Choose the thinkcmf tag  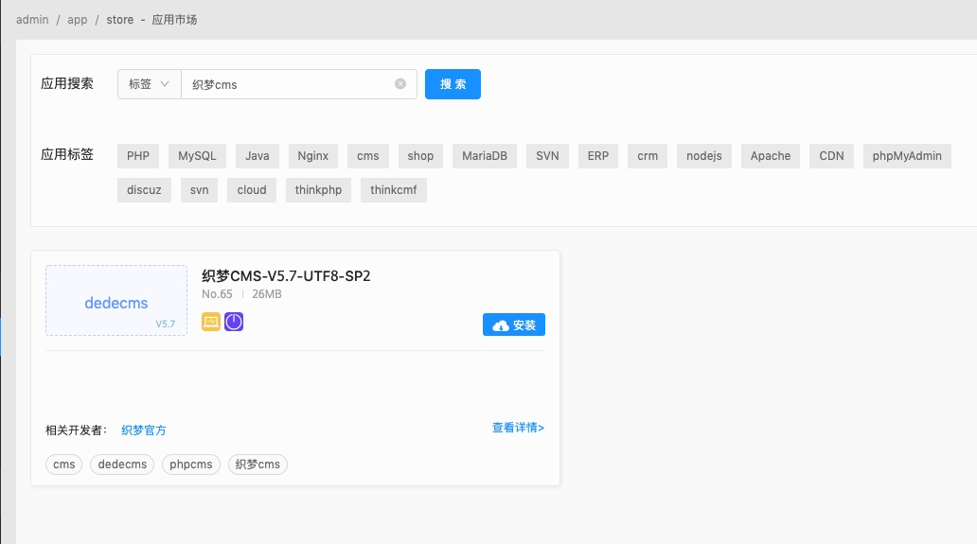tap(393, 190)
